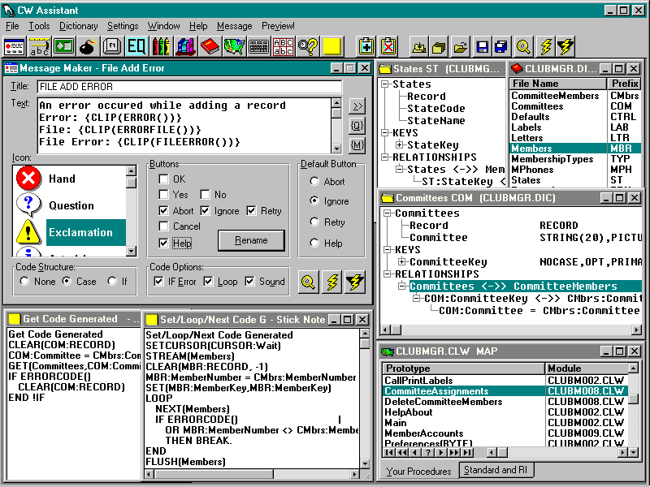Collapse KEYS node in States window
Viewport: 650px width, 487px height.
385,132
